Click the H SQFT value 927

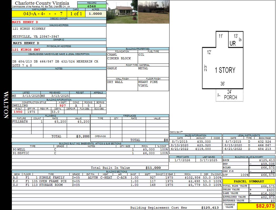pos(63,106)
